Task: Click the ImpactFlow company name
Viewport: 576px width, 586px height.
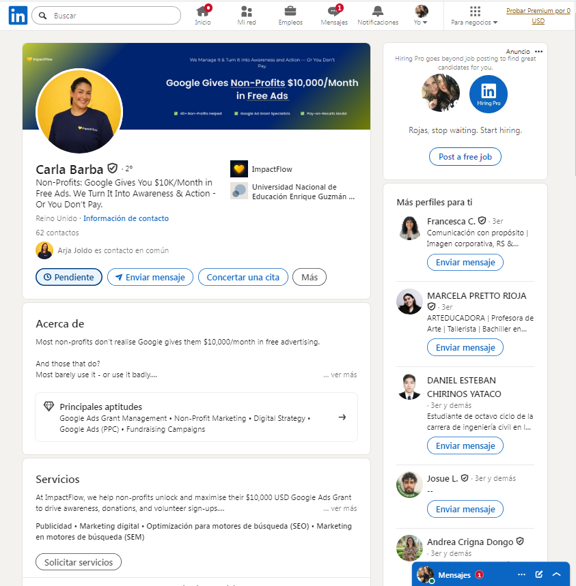Action: click(272, 169)
